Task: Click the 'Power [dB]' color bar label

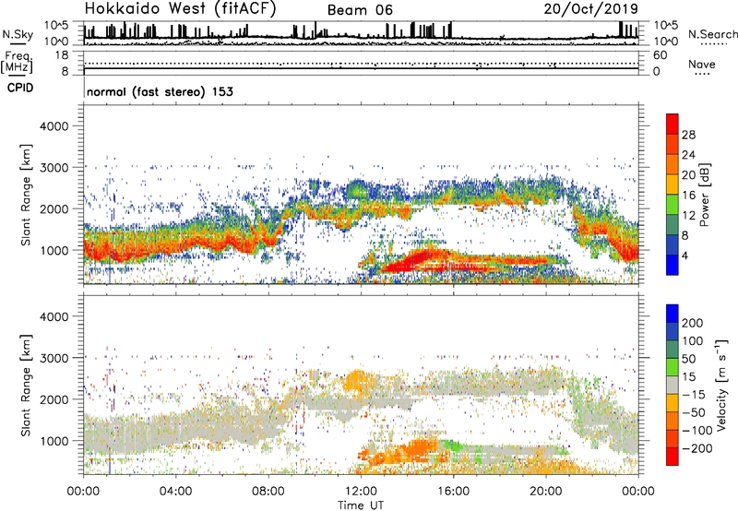Action: coord(705,195)
